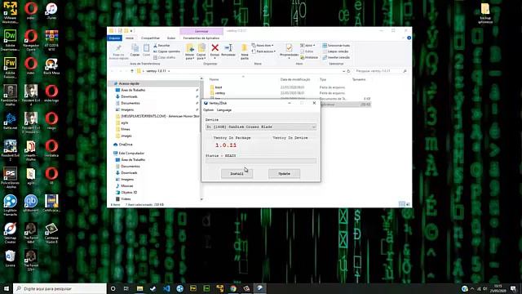This screenshot has height=294, width=522.
Task: Click Selecionar tudo in the ribbon
Action: coord(336,46)
